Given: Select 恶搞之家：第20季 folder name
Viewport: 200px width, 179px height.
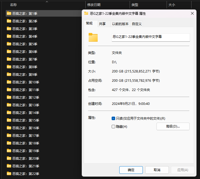Looking at the screenshot, I should [x=26, y=158].
